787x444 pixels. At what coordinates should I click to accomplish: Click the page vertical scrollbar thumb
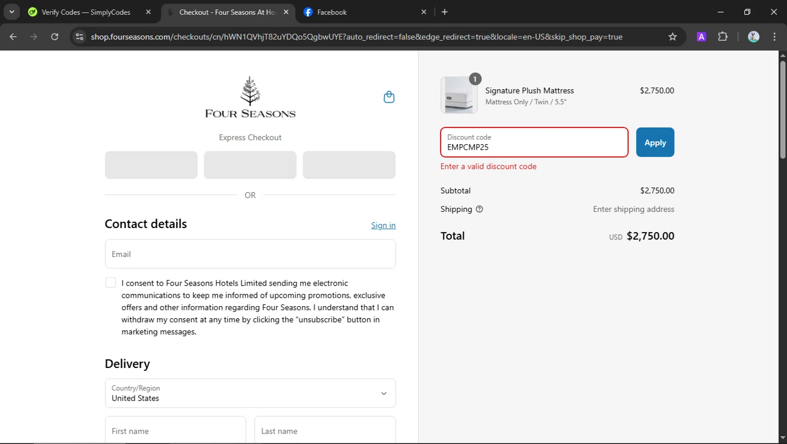tap(782, 109)
